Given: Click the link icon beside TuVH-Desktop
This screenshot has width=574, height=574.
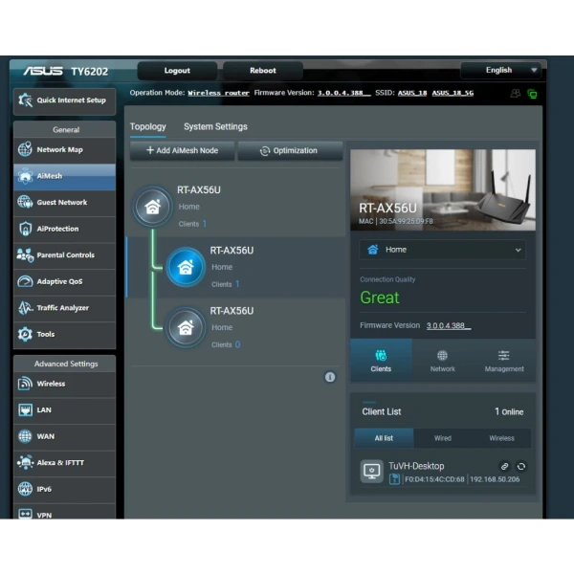Looking at the screenshot, I should coord(504,467).
